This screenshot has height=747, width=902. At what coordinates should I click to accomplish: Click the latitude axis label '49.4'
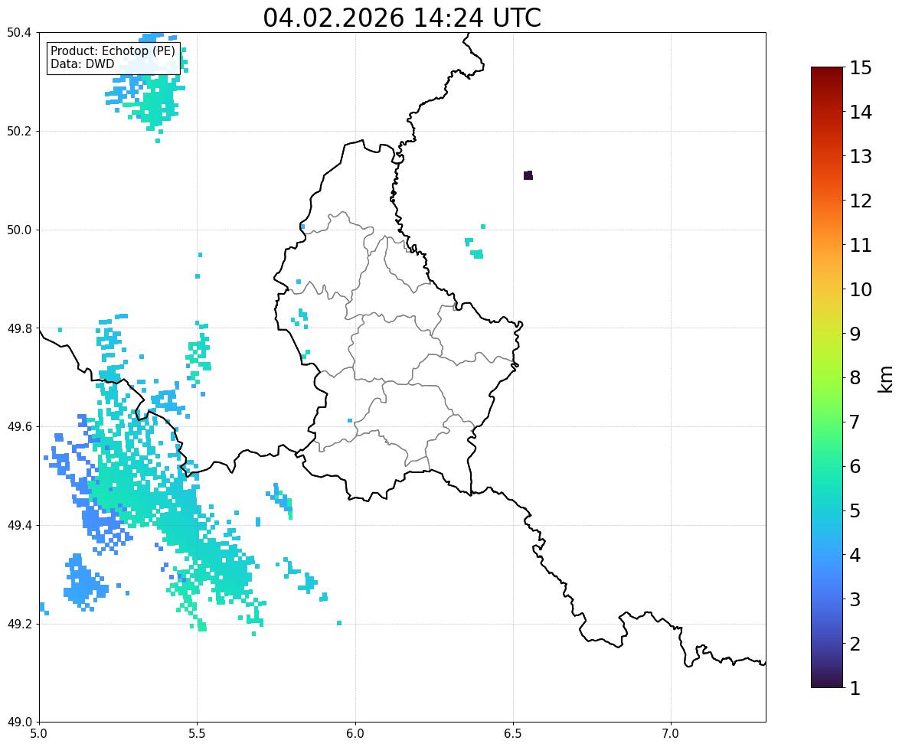(19, 526)
